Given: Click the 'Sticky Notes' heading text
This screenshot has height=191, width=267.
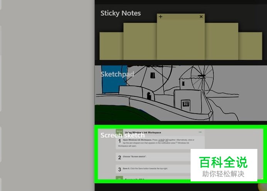Looking at the screenshot, I should (x=120, y=13).
